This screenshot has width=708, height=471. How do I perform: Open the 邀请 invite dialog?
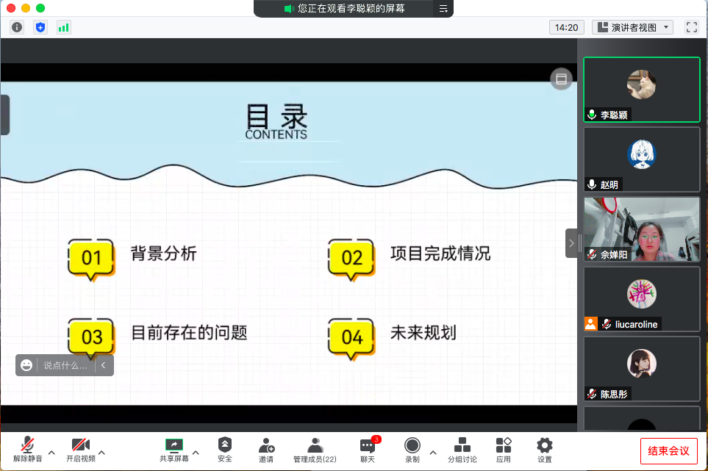tap(266, 450)
